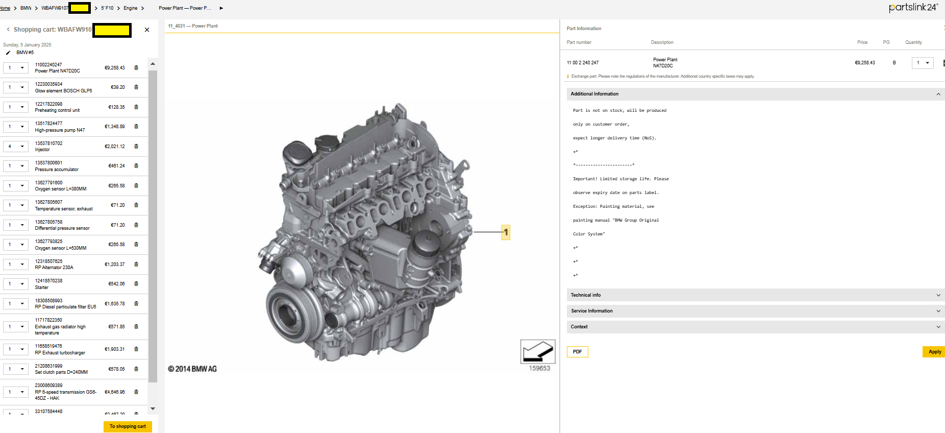Image resolution: width=945 pixels, height=433 pixels.
Task: Click cart scrollbar down arrow
Action: [x=153, y=409]
